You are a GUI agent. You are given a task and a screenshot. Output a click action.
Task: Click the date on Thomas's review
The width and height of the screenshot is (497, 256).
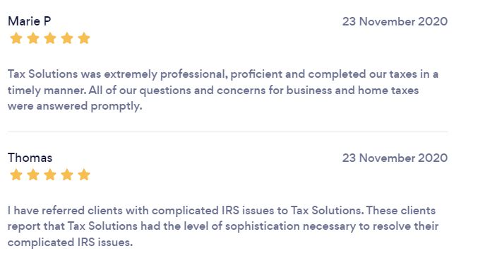coord(395,158)
